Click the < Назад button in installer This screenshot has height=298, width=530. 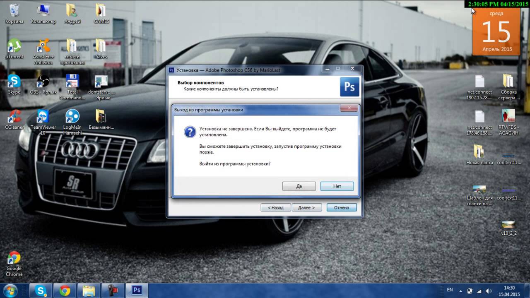click(x=275, y=207)
